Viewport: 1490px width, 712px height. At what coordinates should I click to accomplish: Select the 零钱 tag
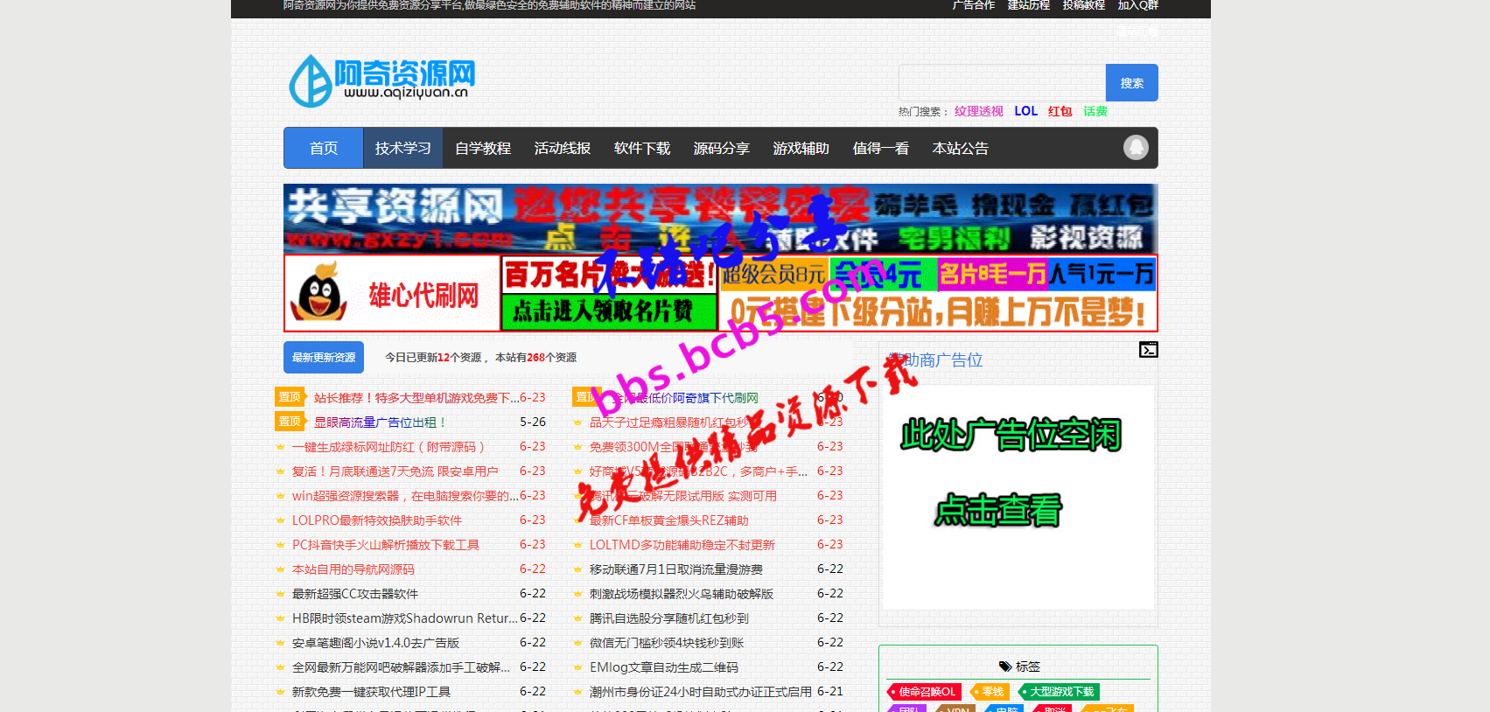[x=990, y=692]
